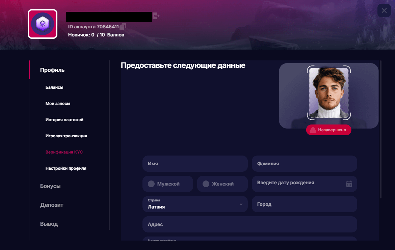The height and width of the screenshot is (250, 395).
Task: Open Настройки профиля
Action: [x=66, y=168]
